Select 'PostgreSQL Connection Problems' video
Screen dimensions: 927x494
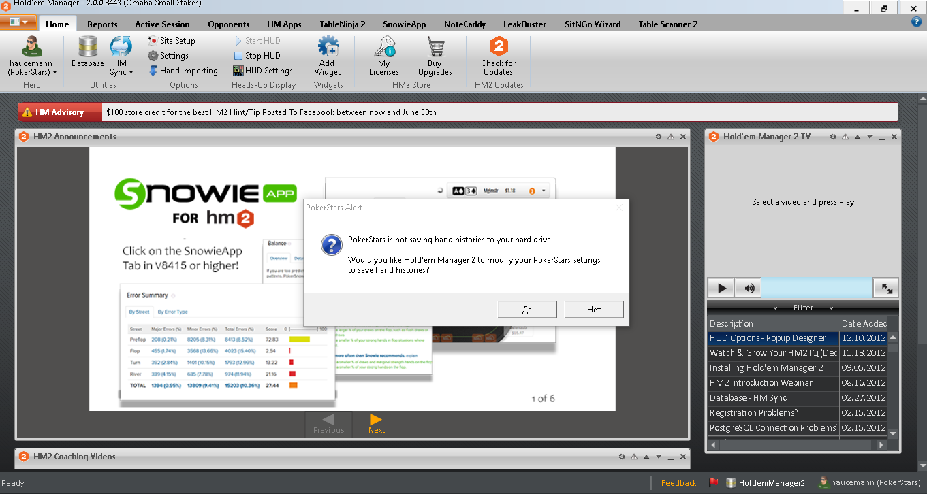(797, 428)
